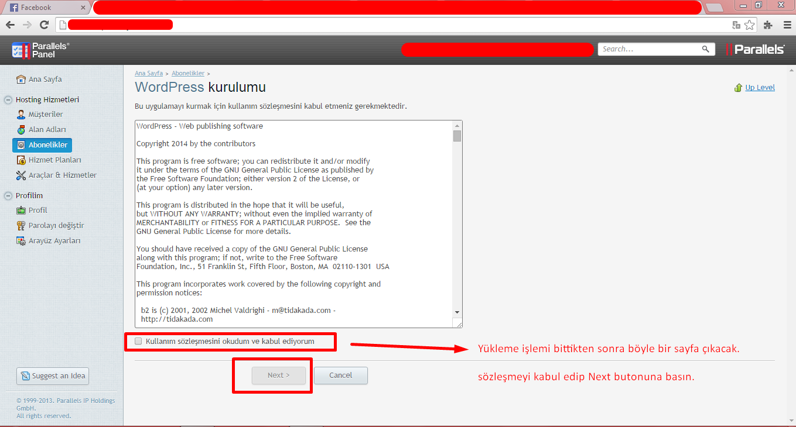Screen dimensions: 796x427
Task: Open a new browser tab
Action: 714,8
